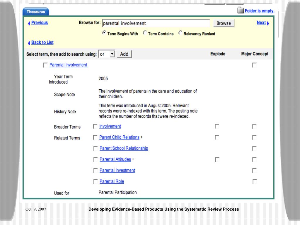Image resolution: width=300 pixels, height=225 pixels.
Task: Check the Parent Child Relations checkbox
Action: (x=95, y=137)
